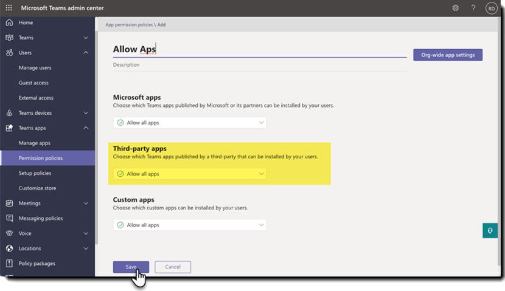Collapse the Users section chevron

pos(86,52)
